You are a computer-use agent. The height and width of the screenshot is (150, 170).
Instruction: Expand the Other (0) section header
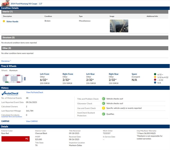(85, 48)
